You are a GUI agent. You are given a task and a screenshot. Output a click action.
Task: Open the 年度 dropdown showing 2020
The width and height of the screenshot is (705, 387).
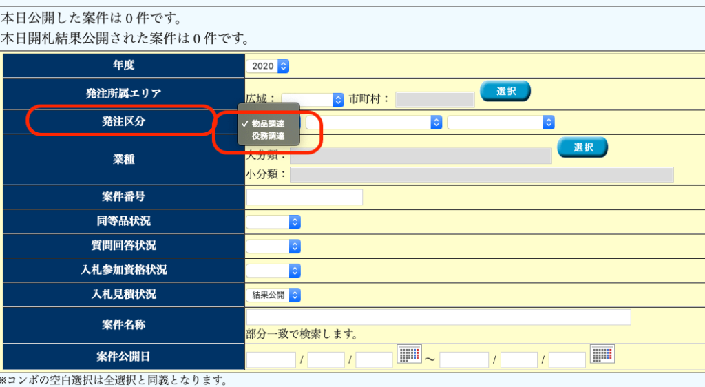click(268, 66)
